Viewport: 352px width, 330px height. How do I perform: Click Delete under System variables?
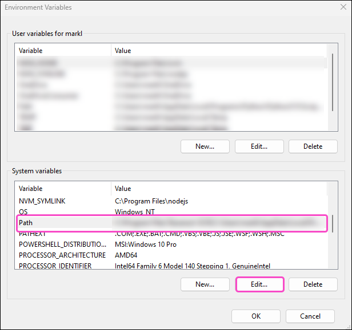(x=313, y=284)
